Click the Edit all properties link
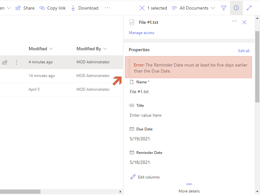The height and width of the screenshot is (195, 260). [x=244, y=51]
